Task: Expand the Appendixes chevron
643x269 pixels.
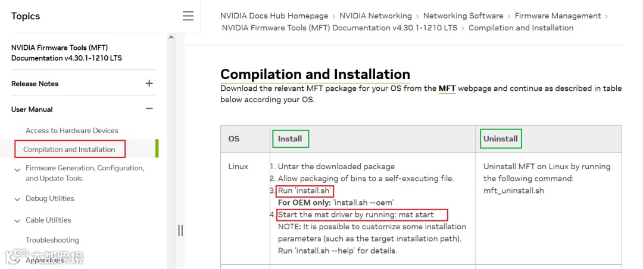Action: point(17,261)
